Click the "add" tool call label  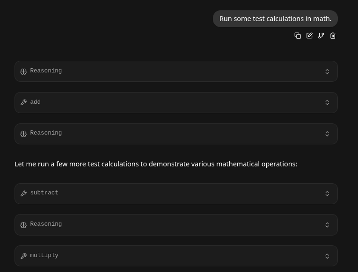36,102
